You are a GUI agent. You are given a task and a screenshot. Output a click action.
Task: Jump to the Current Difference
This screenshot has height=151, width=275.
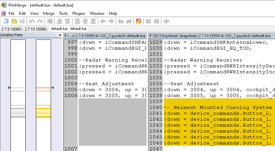click(85, 21)
